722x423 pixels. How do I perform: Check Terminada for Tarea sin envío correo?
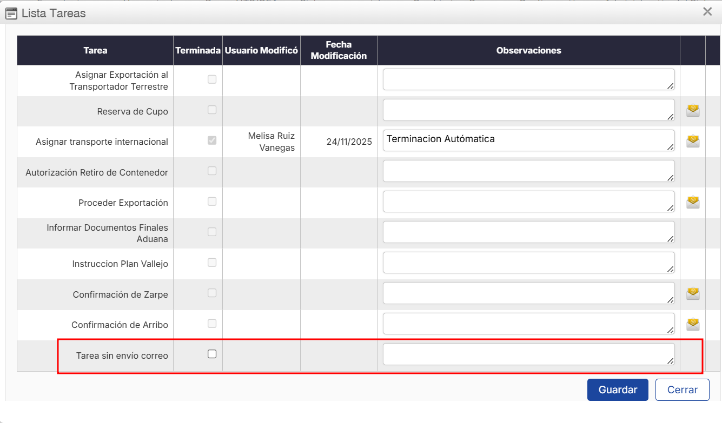[x=212, y=354]
